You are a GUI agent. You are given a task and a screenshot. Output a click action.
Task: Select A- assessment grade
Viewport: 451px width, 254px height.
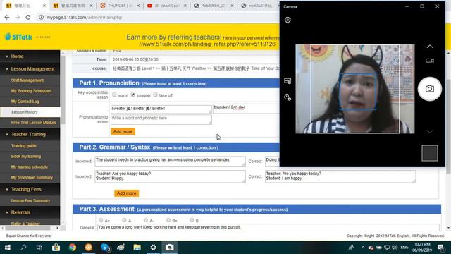(146, 220)
